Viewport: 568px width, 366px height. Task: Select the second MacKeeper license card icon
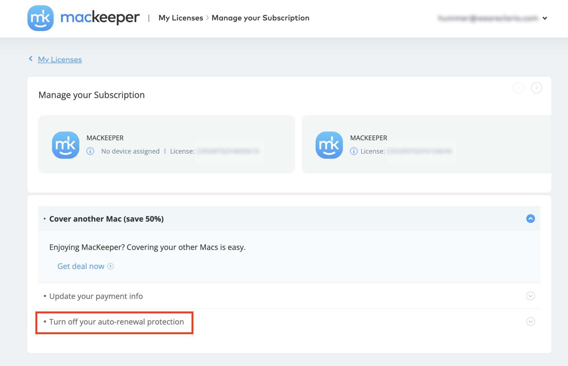point(329,145)
